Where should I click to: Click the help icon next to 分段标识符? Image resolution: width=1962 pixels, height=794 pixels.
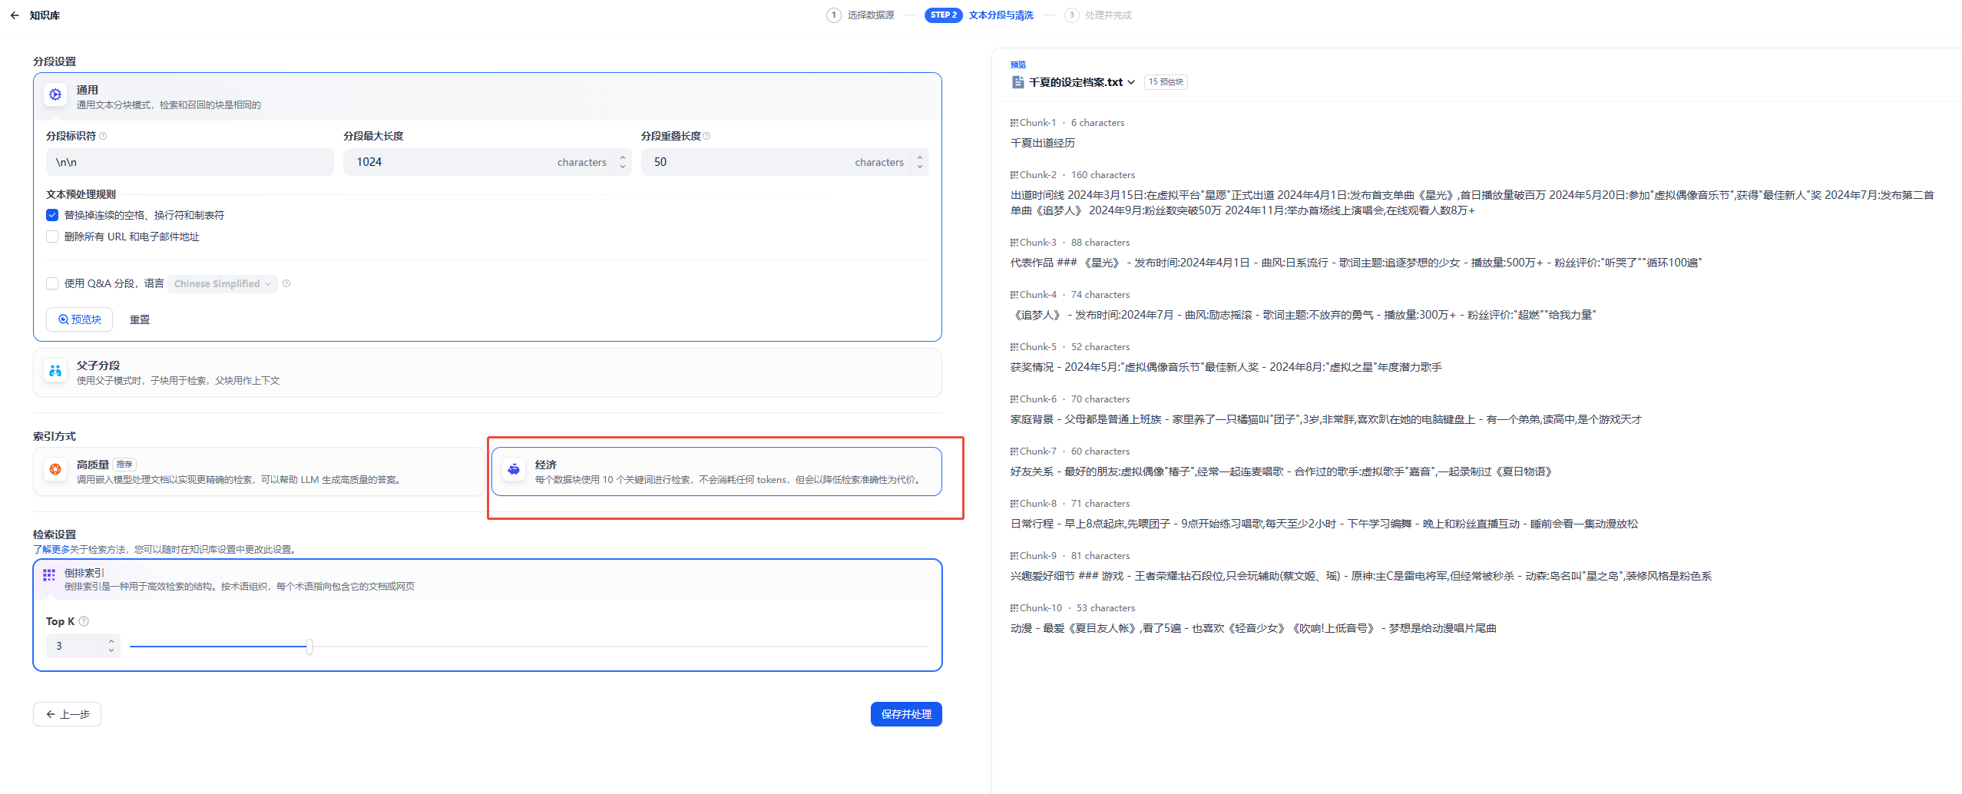pos(104,137)
